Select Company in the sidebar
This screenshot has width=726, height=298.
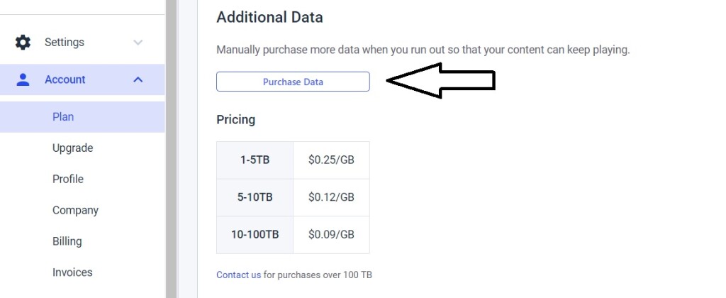[x=75, y=211]
